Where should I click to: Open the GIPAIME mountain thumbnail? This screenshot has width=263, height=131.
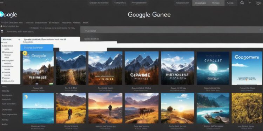click(x=142, y=68)
